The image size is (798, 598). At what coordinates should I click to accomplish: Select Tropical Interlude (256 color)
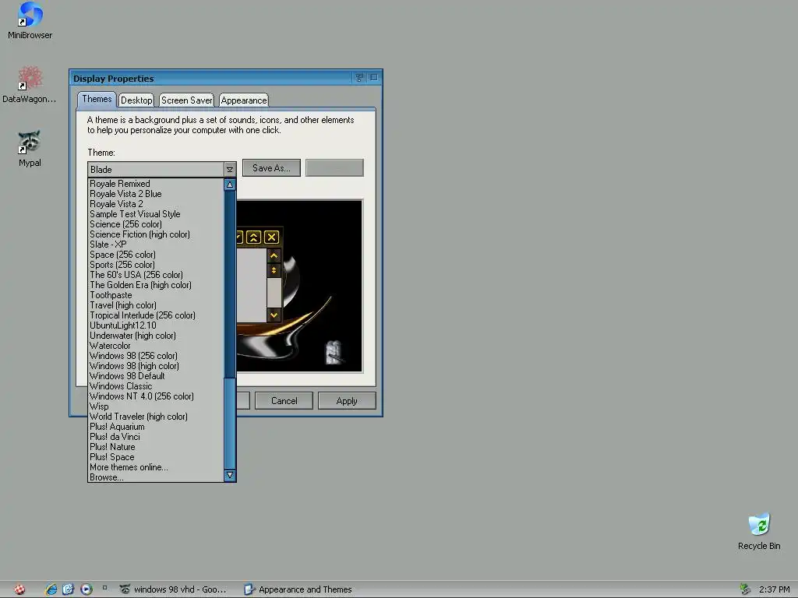coord(156,315)
